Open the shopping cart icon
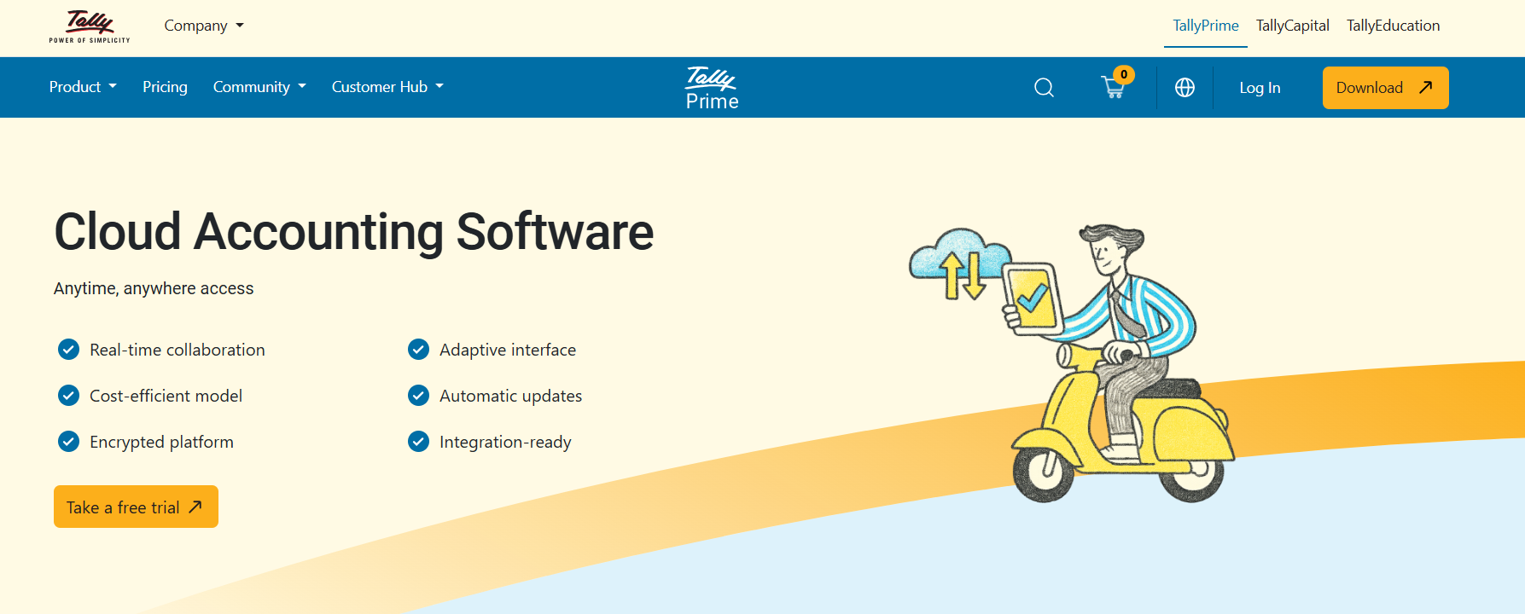 coord(1113,88)
